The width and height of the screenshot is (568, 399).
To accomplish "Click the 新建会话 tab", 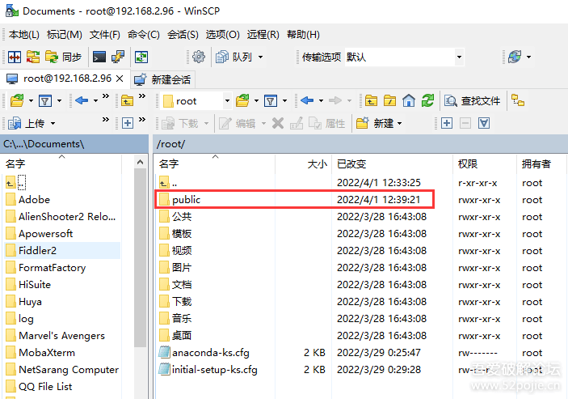I will [162, 79].
